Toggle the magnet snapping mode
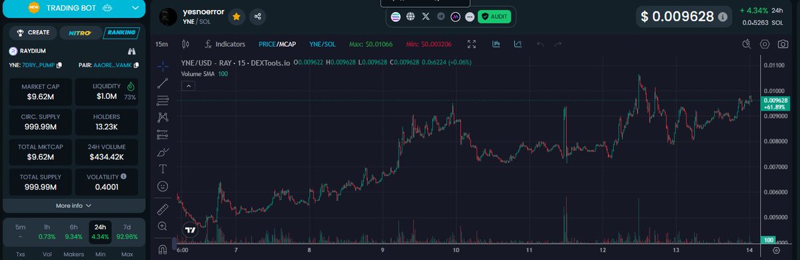The image size is (800, 260). (x=163, y=250)
